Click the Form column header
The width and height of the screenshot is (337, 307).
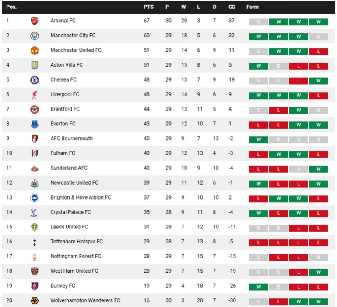(x=253, y=7)
